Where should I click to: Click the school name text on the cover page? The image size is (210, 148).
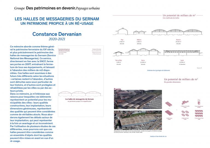point(64,50)
